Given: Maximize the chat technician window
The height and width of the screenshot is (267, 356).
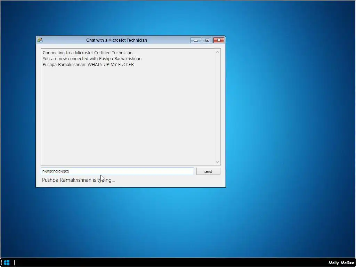Looking at the screenshot, I should [x=207, y=40].
